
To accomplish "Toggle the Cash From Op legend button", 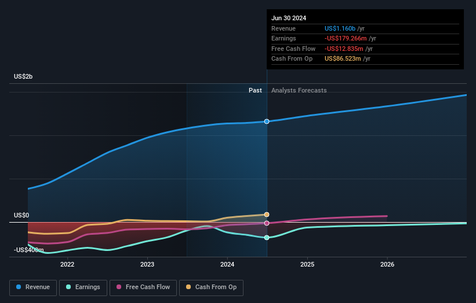I will (211, 287).
